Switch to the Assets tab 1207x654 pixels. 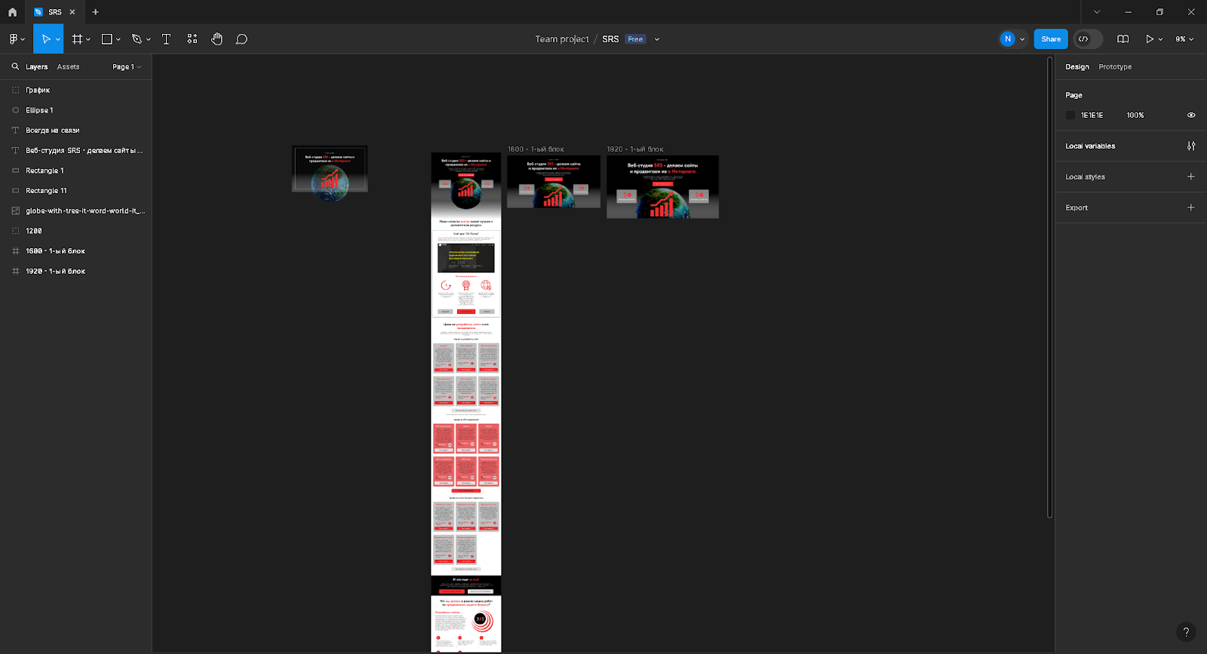[x=68, y=66]
